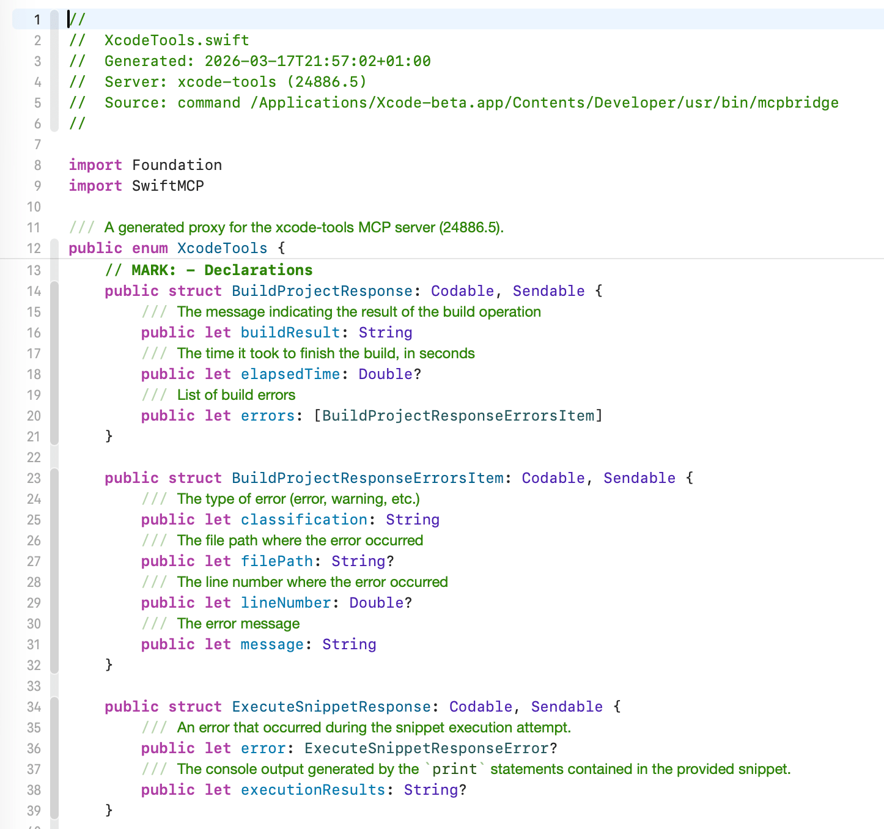
Task: Click the MARK Declarations comment
Action: tap(209, 270)
